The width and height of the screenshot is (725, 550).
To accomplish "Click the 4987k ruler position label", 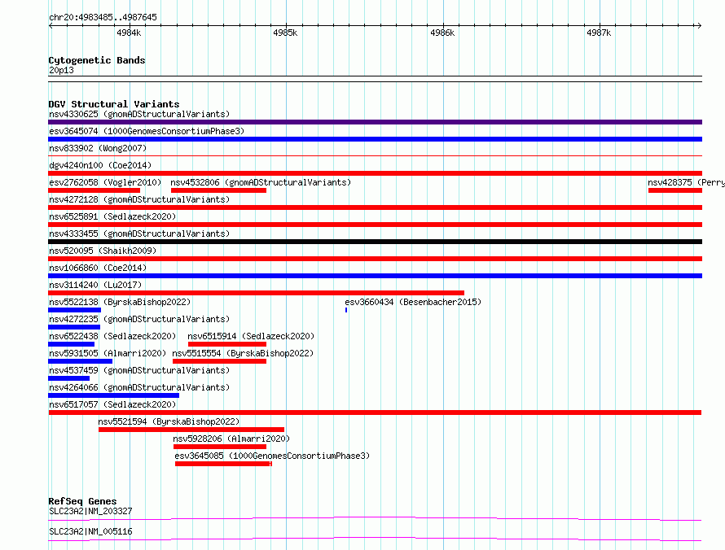I will 599,33.
